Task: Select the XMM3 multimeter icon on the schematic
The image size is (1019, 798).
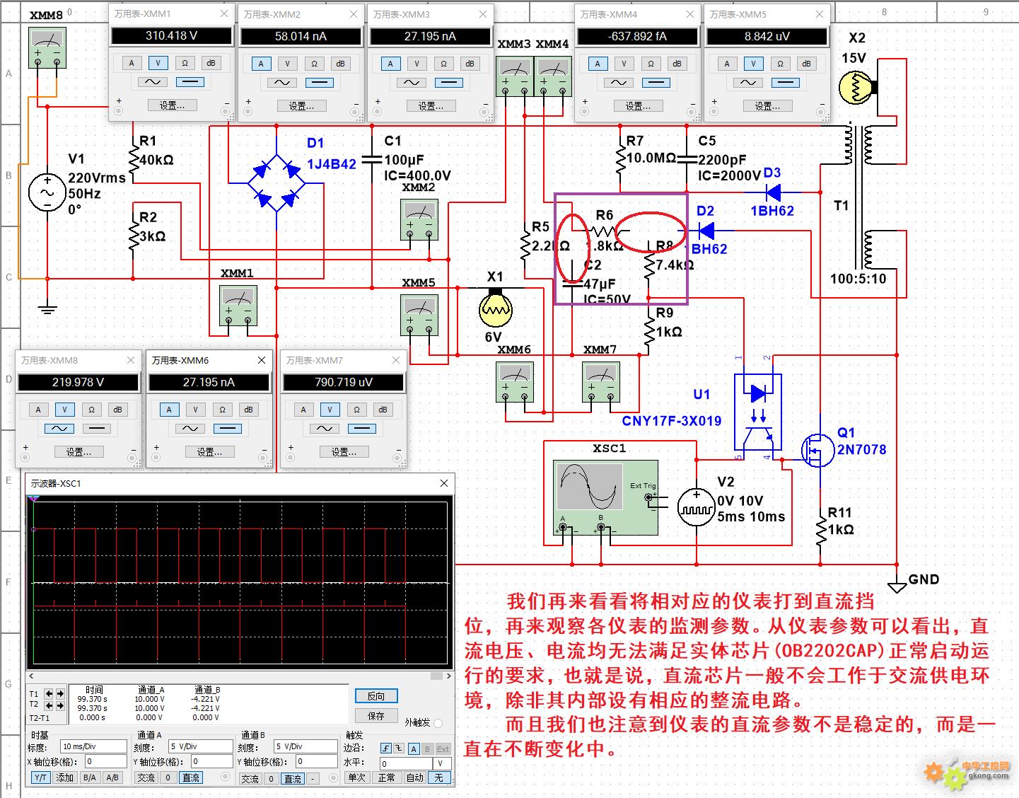Action: click(514, 76)
